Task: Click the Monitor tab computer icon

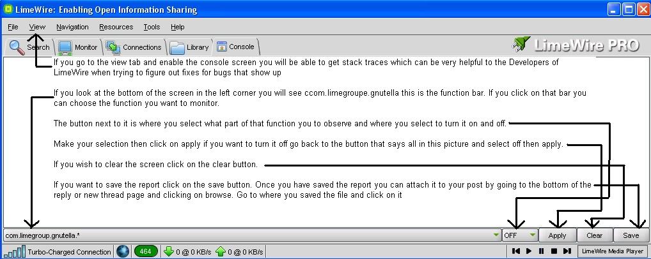Action: tap(65, 48)
